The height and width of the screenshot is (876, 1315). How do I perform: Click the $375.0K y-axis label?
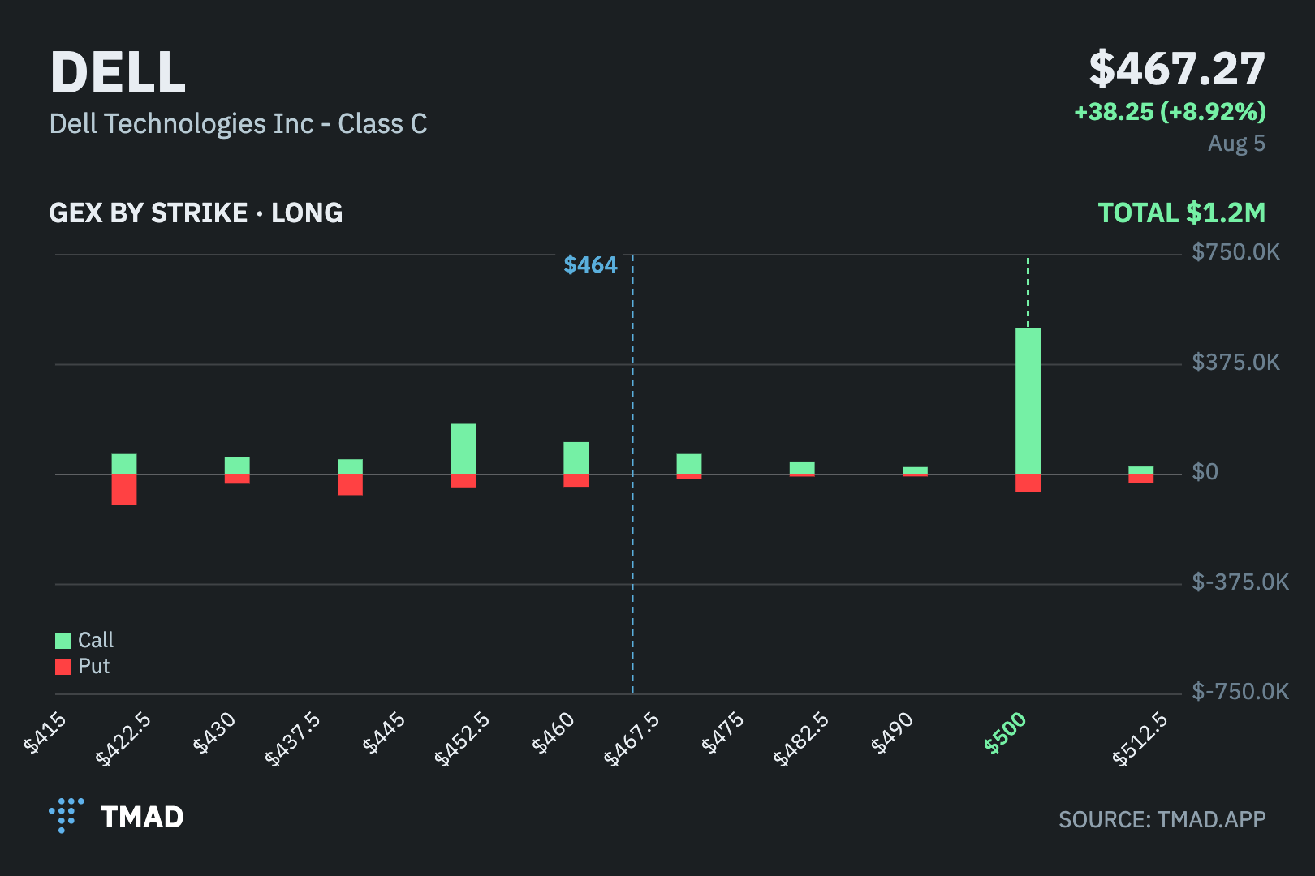point(1235,363)
